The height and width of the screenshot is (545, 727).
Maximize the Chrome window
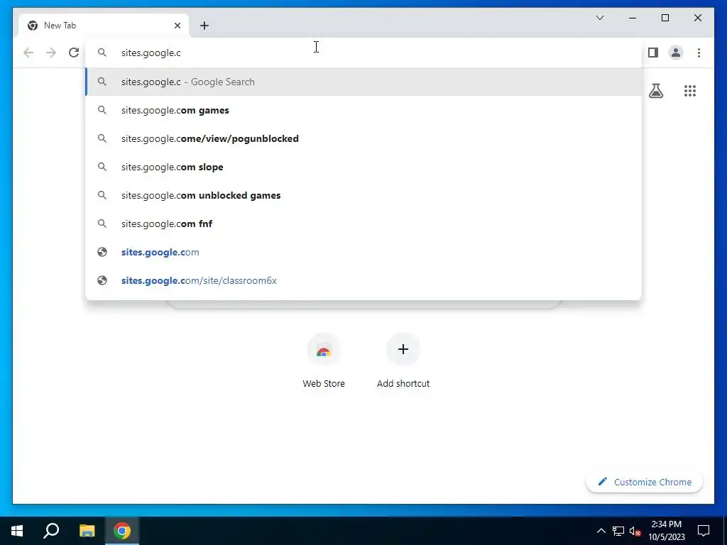tap(665, 18)
